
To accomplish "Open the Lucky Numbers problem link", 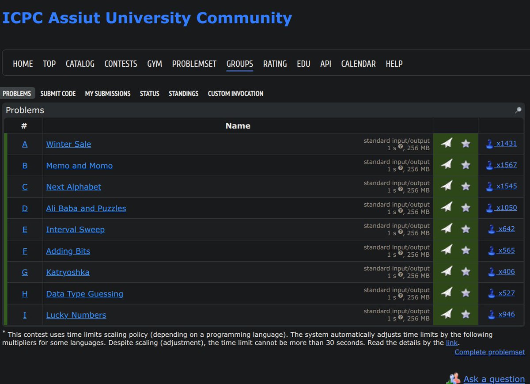I will pos(76,315).
